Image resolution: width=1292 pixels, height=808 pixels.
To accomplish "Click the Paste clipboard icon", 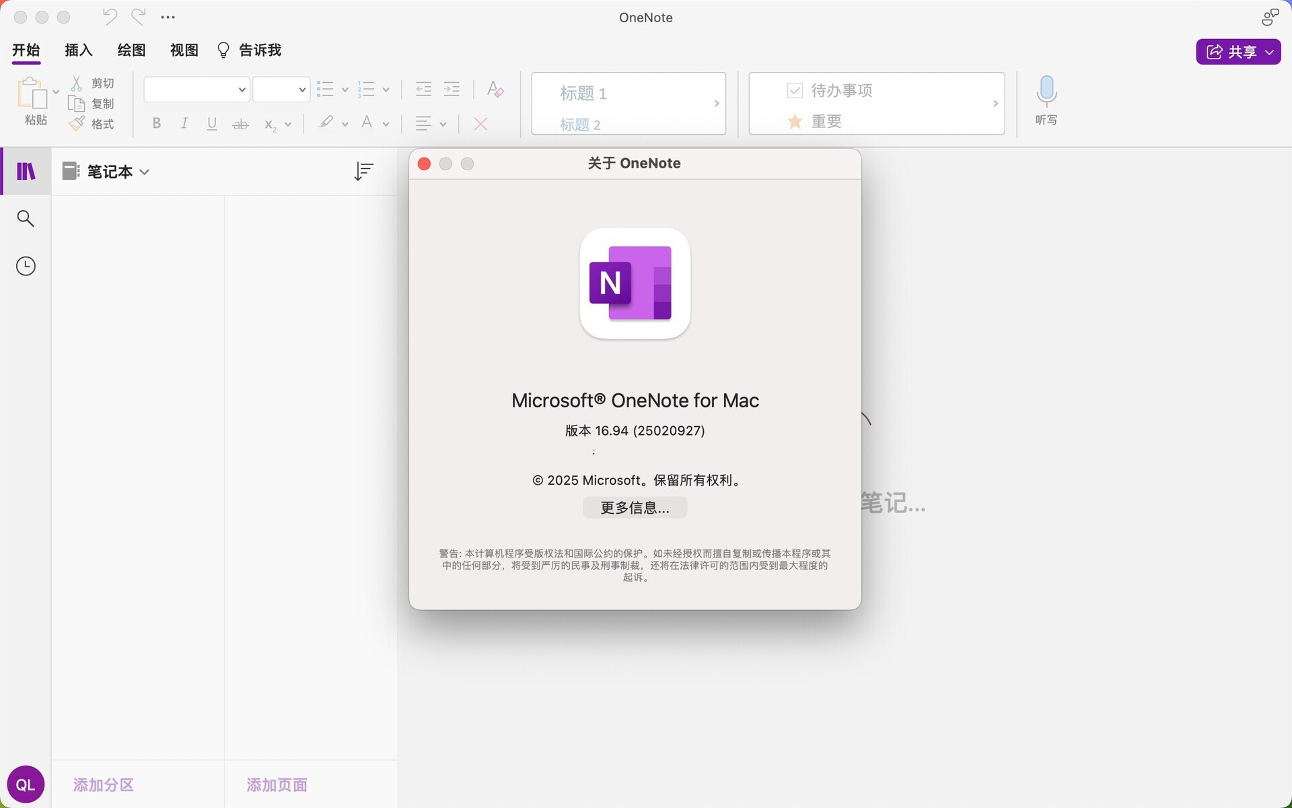I will pyautogui.click(x=32, y=93).
